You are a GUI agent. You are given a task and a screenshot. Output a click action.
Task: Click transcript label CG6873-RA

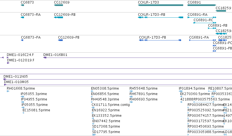pos(31,15)
